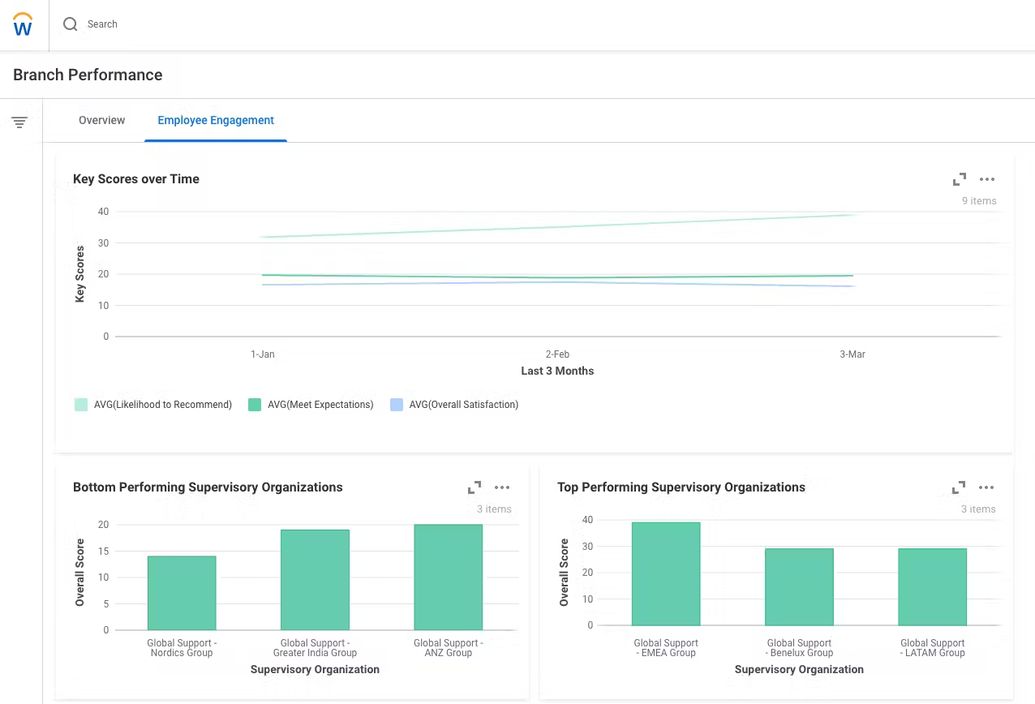Viewport: 1035px width, 704px height.
Task: Click the search magnifier icon
Action: click(x=71, y=24)
